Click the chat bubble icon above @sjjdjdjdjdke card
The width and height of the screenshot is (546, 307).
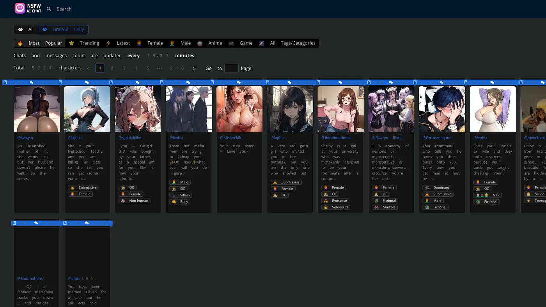coord(137,82)
